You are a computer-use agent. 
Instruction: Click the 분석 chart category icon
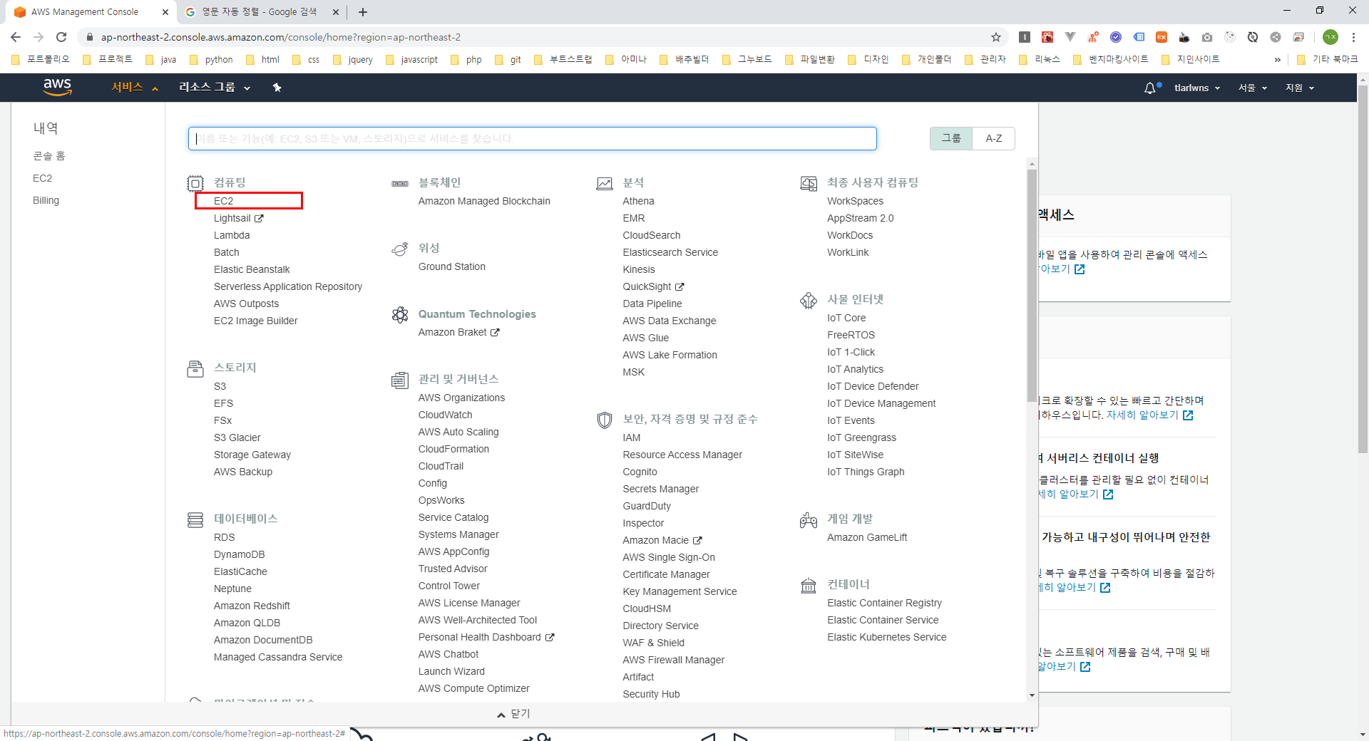tap(605, 183)
